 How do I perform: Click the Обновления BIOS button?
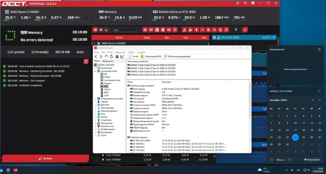coord(151,56)
